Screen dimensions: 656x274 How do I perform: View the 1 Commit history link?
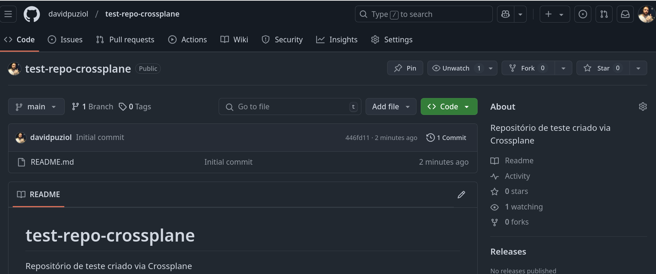tap(447, 138)
